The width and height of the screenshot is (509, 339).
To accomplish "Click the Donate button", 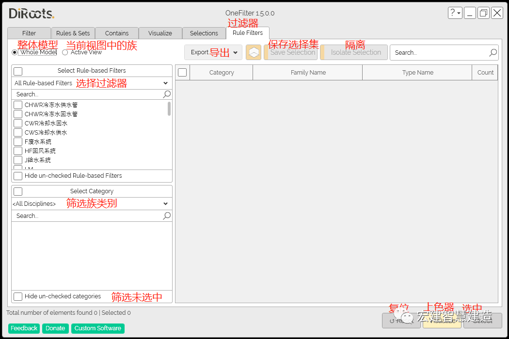I will pos(55,328).
